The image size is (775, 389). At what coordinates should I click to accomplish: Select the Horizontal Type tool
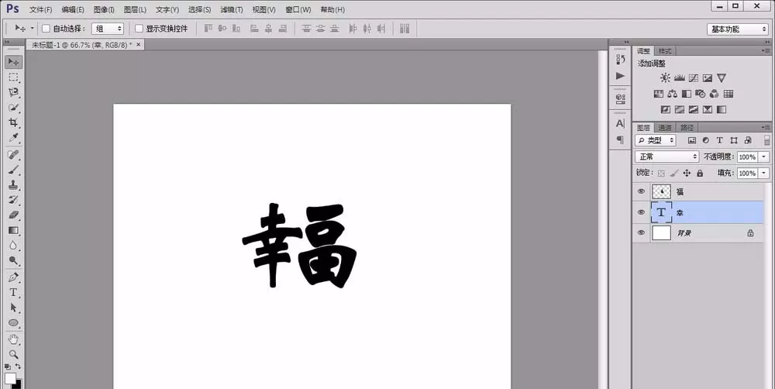pos(13,293)
